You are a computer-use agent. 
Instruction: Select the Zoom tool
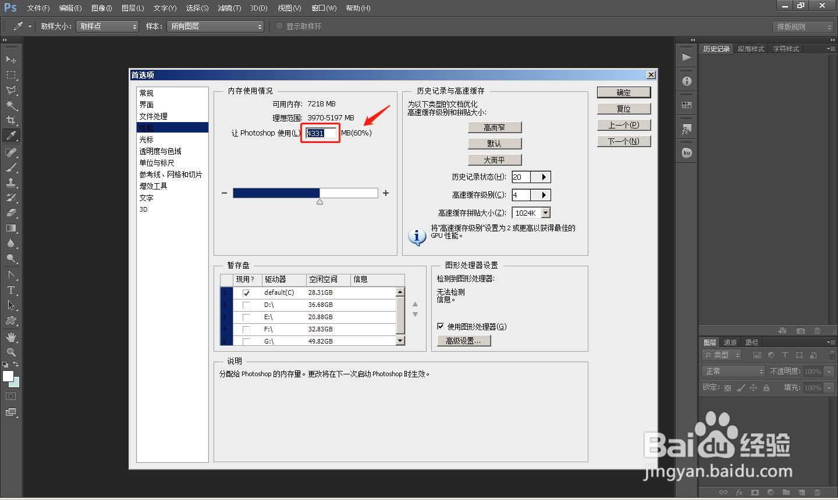11,352
